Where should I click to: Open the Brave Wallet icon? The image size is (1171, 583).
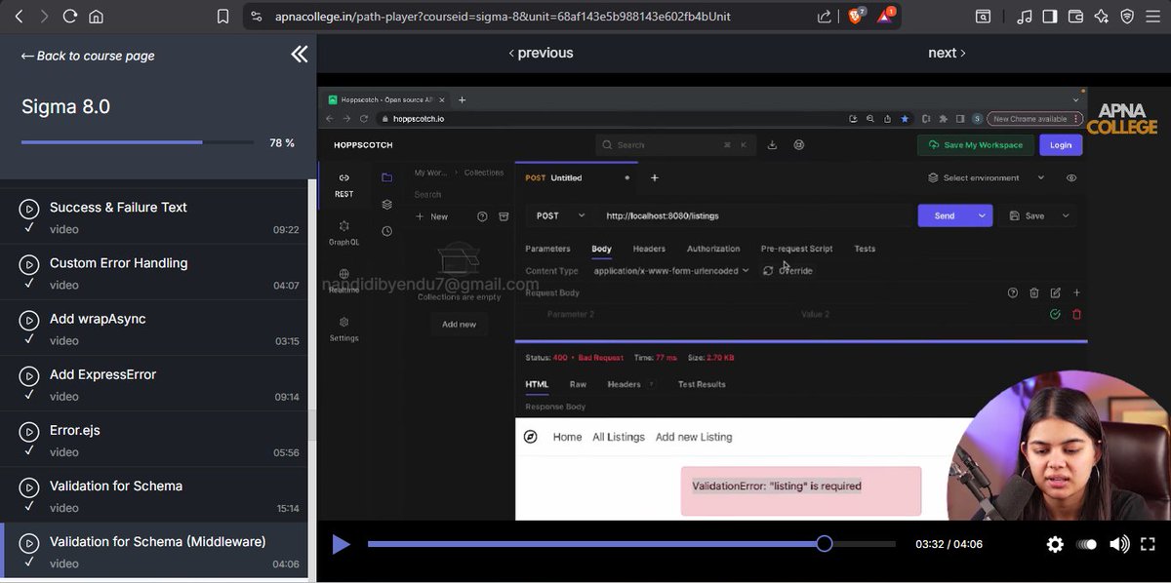coord(1075,17)
